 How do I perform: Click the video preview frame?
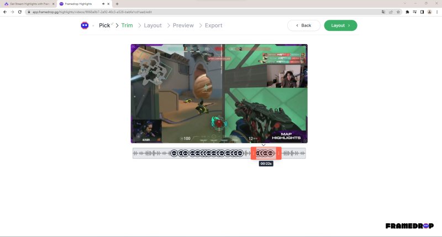(219, 94)
